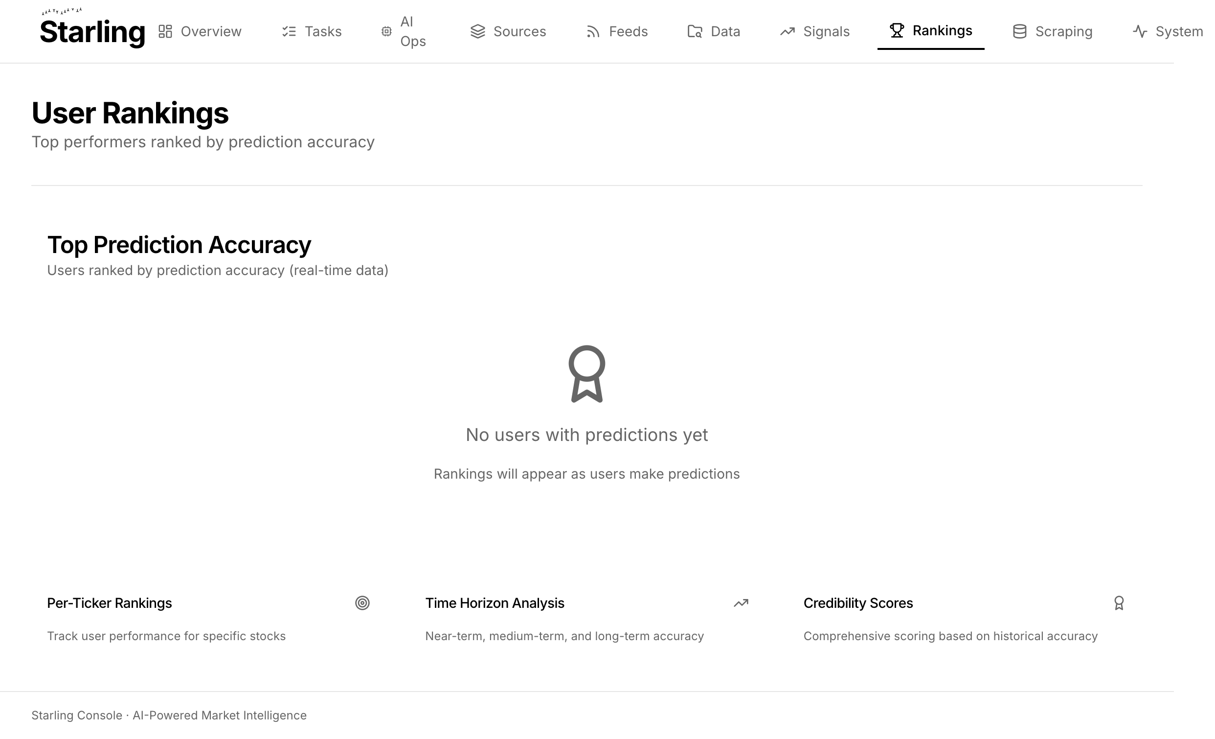Click the Time Horizon Analysis trend icon
Image resolution: width=1215 pixels, height=739 pixels.
tap(741, 603)
